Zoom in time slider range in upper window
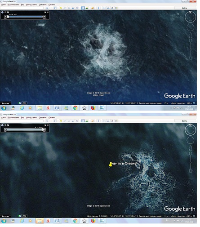The image size is (200, 227). (8, 12)
